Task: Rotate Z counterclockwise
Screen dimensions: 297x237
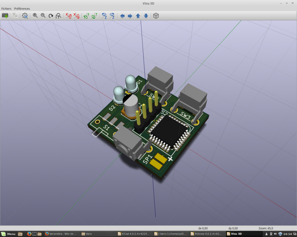Action: pos(112,16)
